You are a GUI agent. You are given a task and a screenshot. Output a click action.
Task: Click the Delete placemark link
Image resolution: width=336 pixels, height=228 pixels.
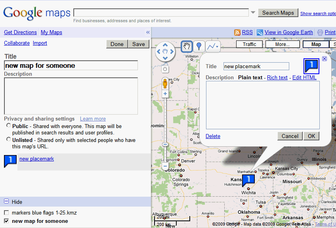click(213, 136)
